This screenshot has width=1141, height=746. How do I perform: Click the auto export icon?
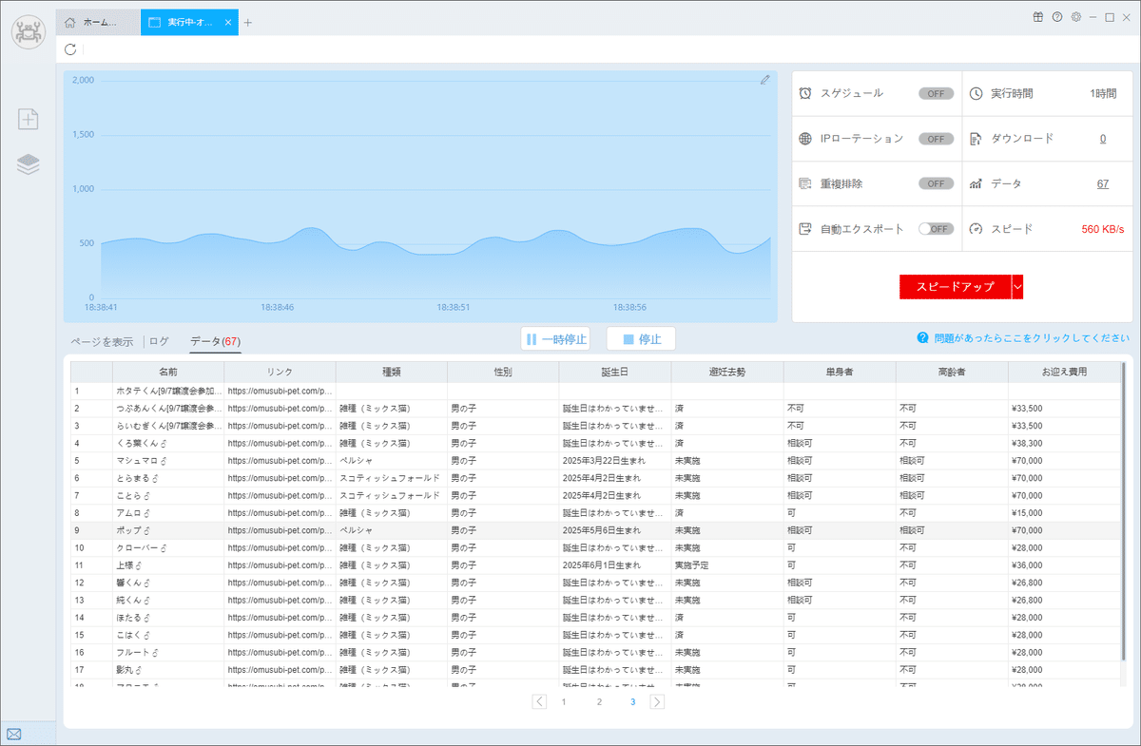[805, 229]
